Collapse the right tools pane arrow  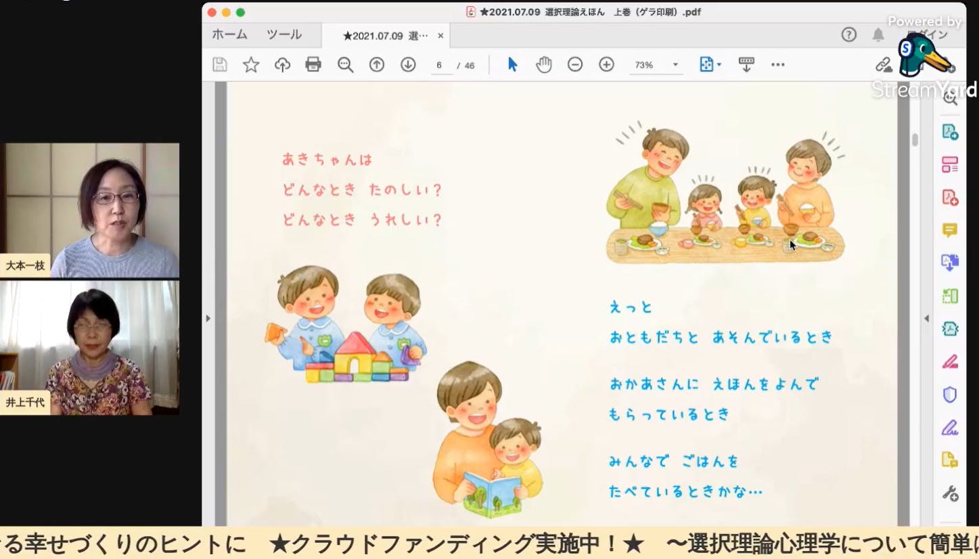pyautogui.click(x=926, y=318)
